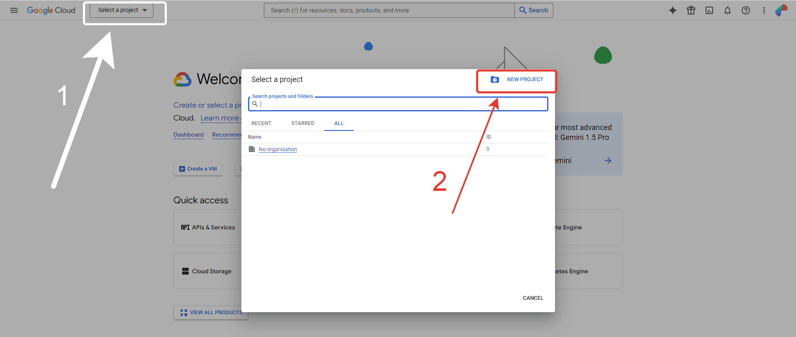Expand the Select a project dropdown

point(122,10)
